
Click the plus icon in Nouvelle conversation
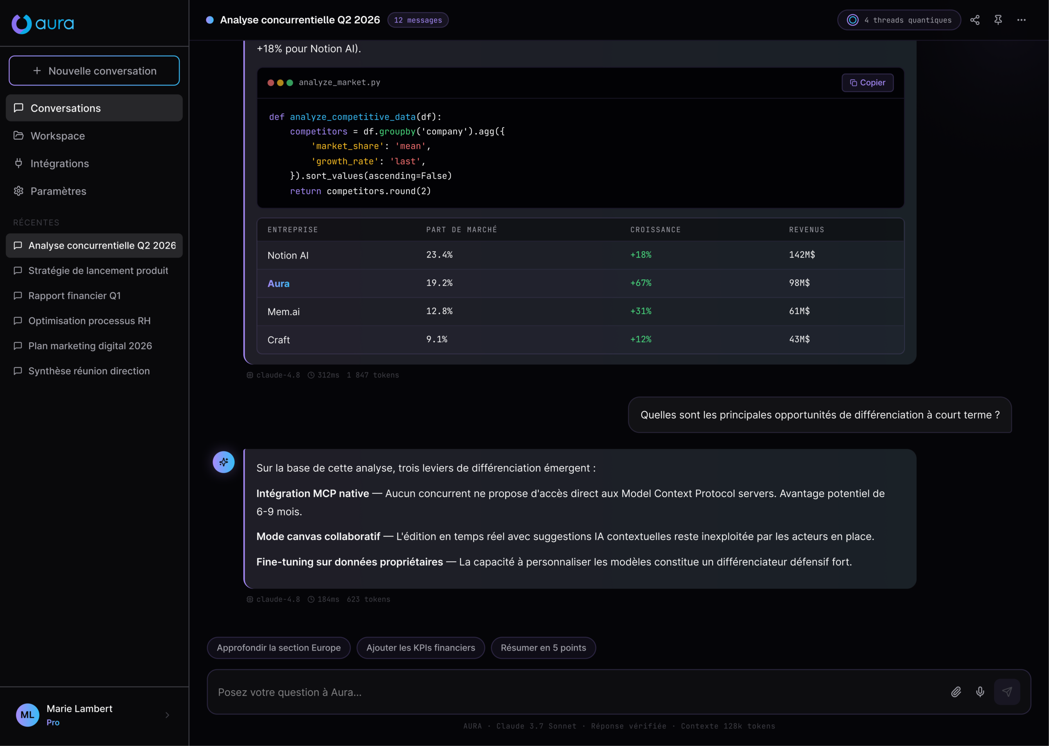point(37,71)
